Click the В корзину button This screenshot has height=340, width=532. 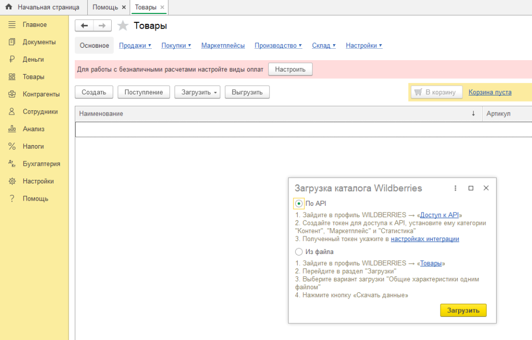[x=436, y=92]
